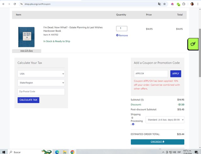Click the page vertical scrollbar
This screenshot has width=201, height=154.
[200, 53]
